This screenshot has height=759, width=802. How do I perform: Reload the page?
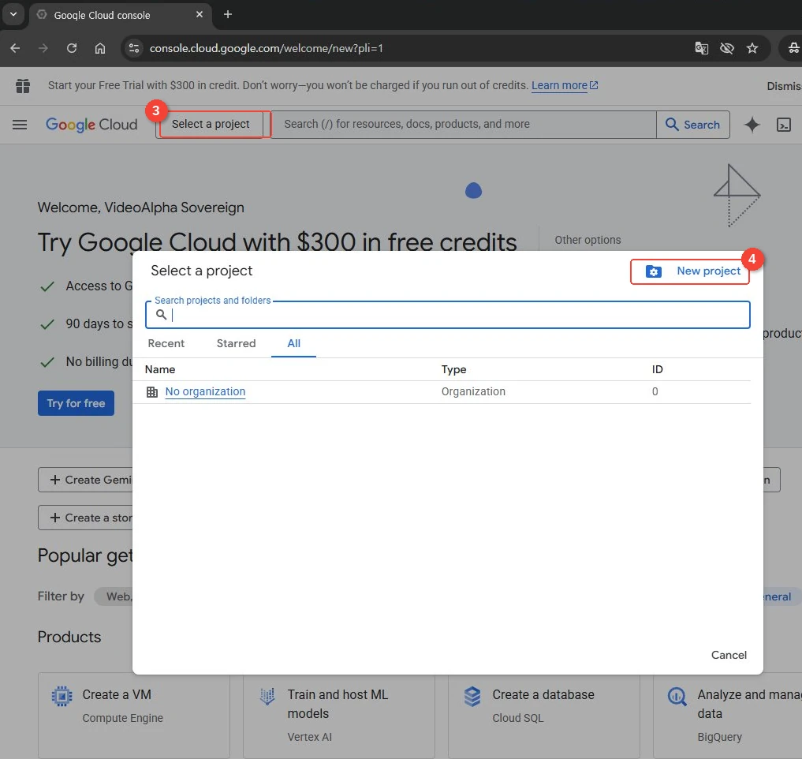pos(72,48)
